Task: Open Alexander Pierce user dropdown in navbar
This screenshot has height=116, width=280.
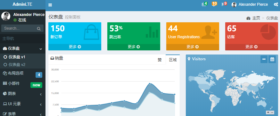Action: tap(250, 4)
